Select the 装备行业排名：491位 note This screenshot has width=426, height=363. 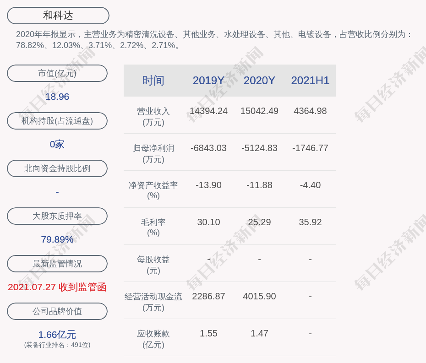coord(57,345)
